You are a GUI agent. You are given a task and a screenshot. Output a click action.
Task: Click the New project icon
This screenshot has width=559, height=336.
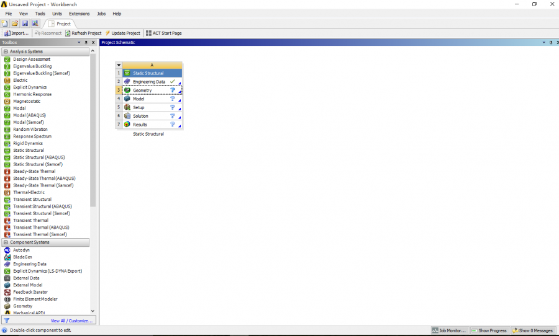point(5,24)
